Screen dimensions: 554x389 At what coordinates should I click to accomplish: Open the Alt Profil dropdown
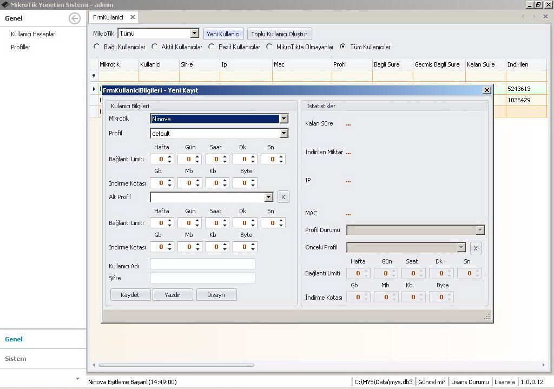click(x=269, y=197)
